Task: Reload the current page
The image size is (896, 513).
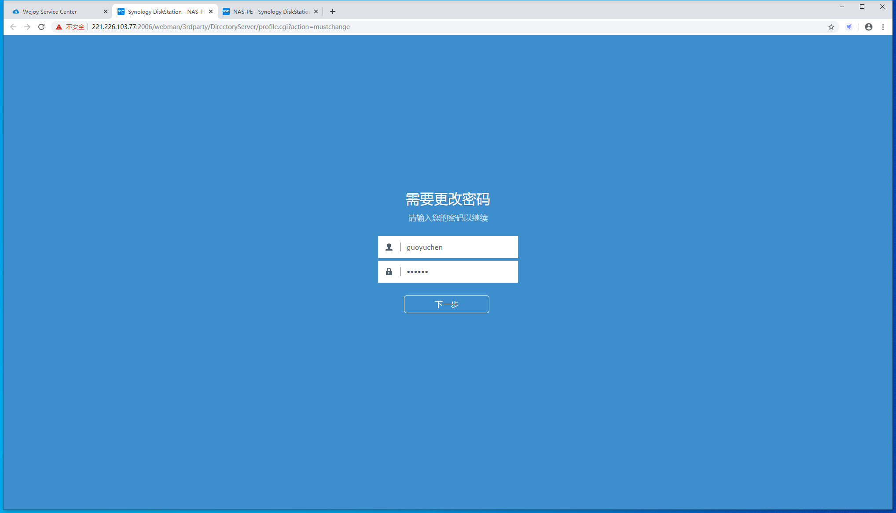Action: (41, 27)
